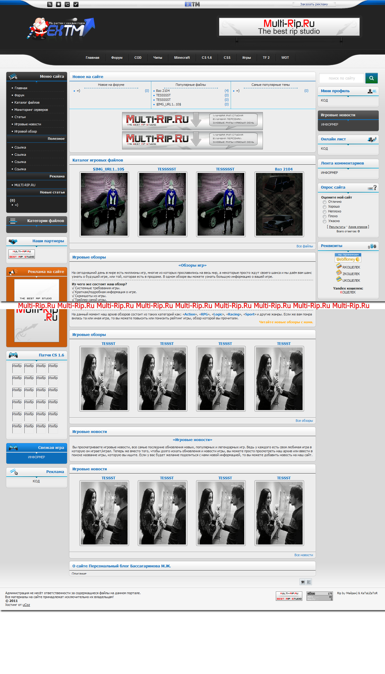This screenshot has width=385, height=674.
Task: Click the RSS feed icon in top bar
Action: (x=50, y=4)
